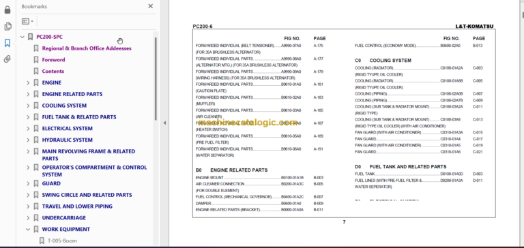This screenshot has height=248, width=524.
Task: Select TRAVEL AND LOWER PIPING label
Action: coord(77,206)
